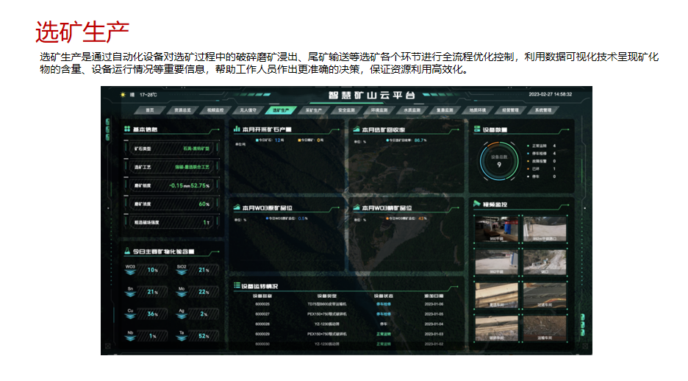Viewport: 688px width, 381px height.
Task: Open the 系统管理 tab
Action: pyautogui.click(x=542, y=110)
